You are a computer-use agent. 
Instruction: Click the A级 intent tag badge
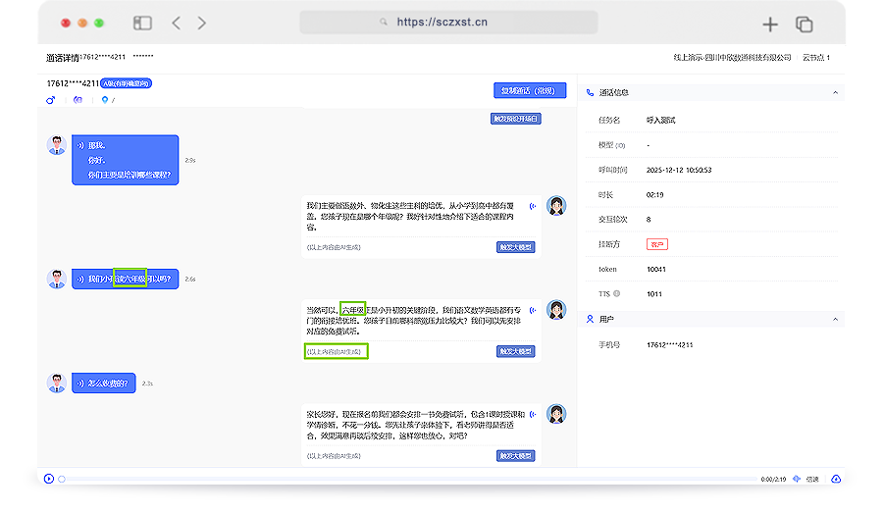[126, 83]
